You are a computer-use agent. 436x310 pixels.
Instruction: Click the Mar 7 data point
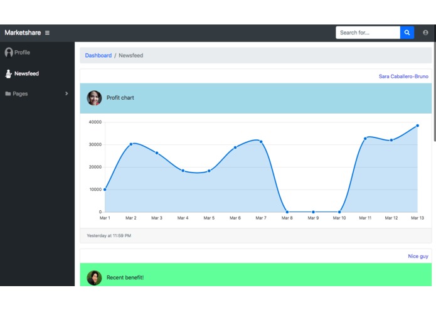(261, 142)
